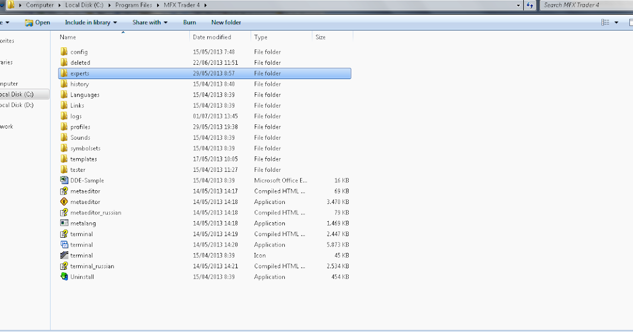Click Local Disk (C:) in the breadcrumb

[x=84, y=5]
